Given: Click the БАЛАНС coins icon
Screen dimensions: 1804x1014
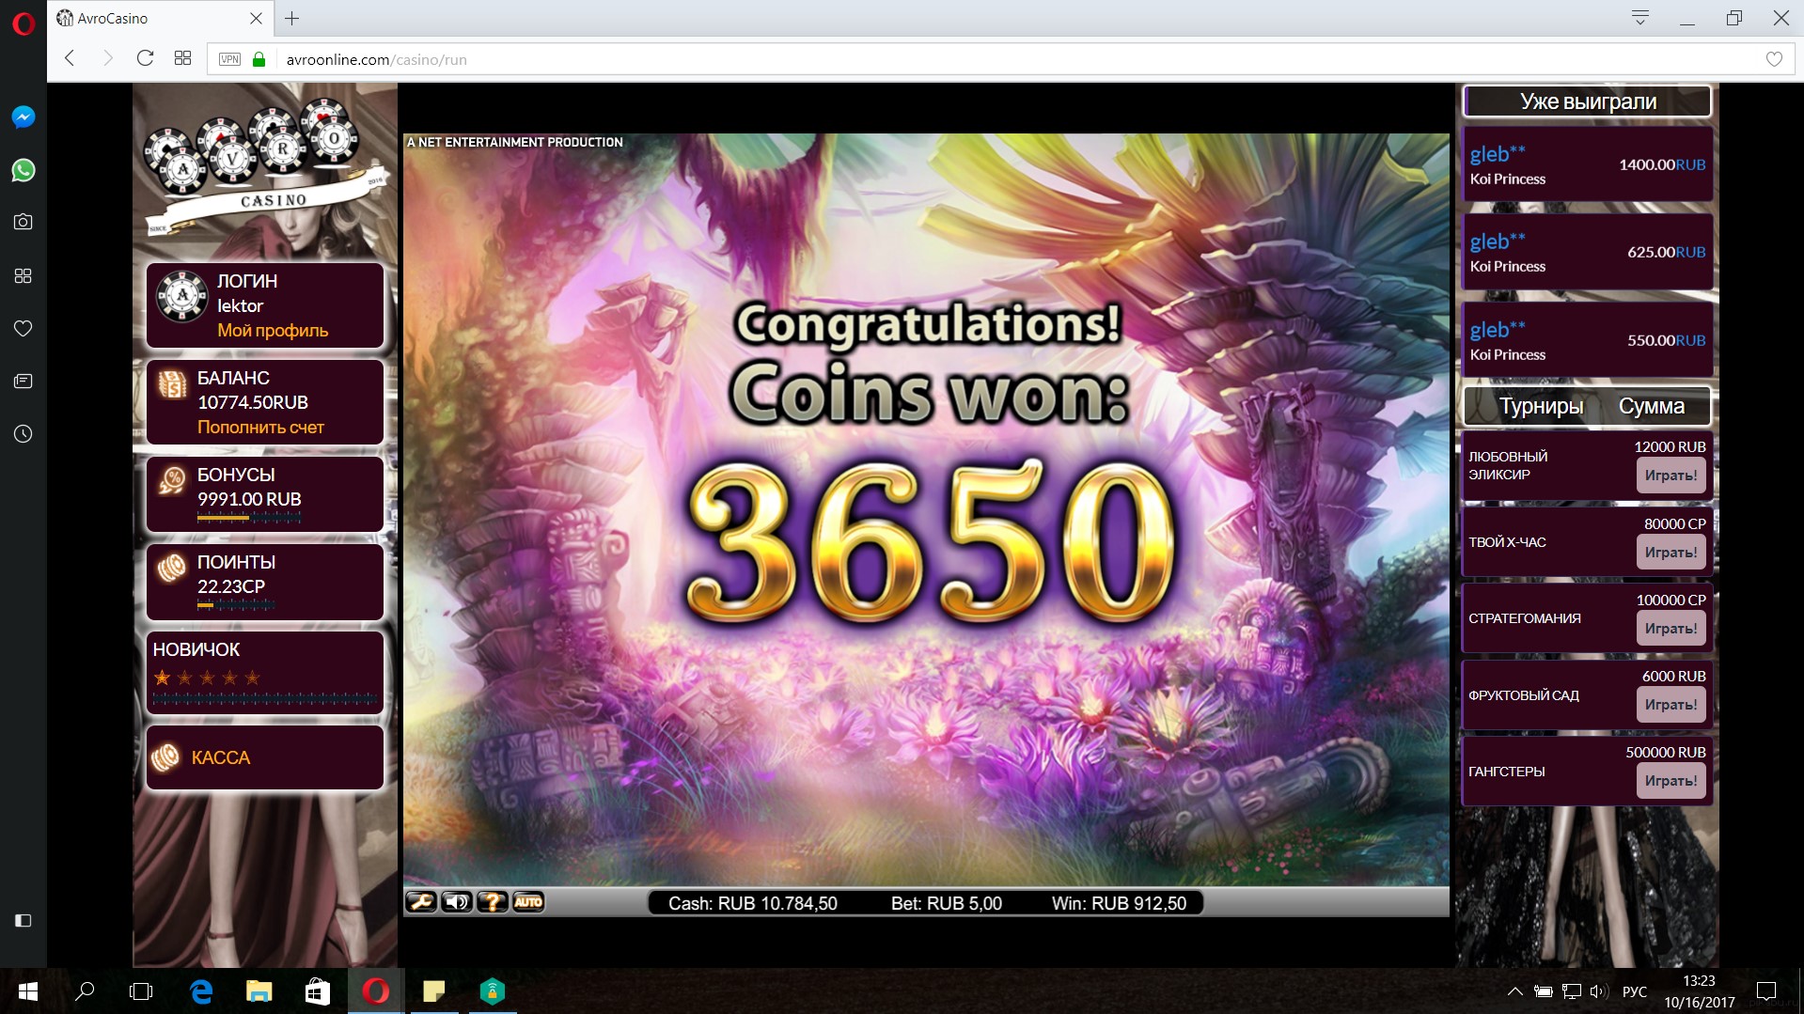Looking at the screenshot, I should click(172, 382).
